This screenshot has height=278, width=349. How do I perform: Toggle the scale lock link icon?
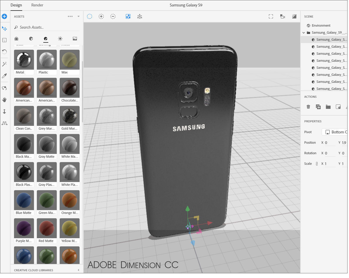point(317,164)
